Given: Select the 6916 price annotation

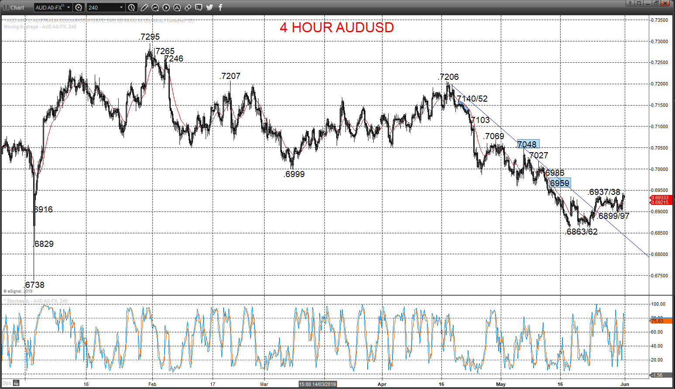Looking at the screenshot, I should click(43, 210).
